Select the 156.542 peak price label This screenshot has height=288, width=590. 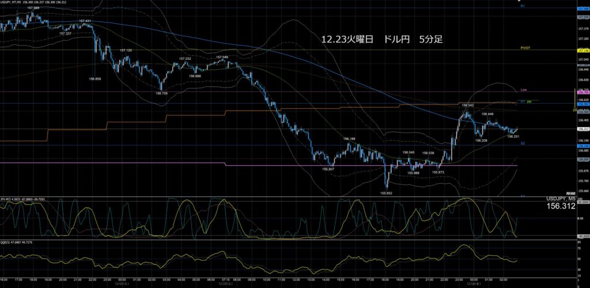[467, 105]
